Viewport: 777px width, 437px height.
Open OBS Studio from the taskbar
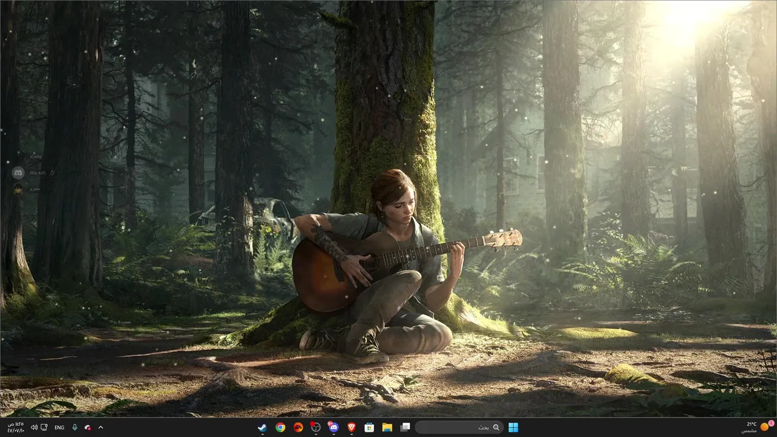point(316,427)
